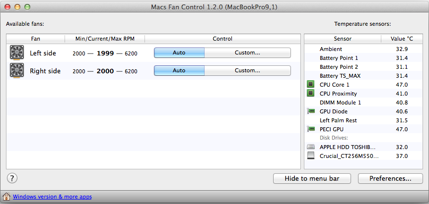Viewport: 429px width, 204px height.
Task: Switch Left side fan to Custom
Action: tap(247, 52)
